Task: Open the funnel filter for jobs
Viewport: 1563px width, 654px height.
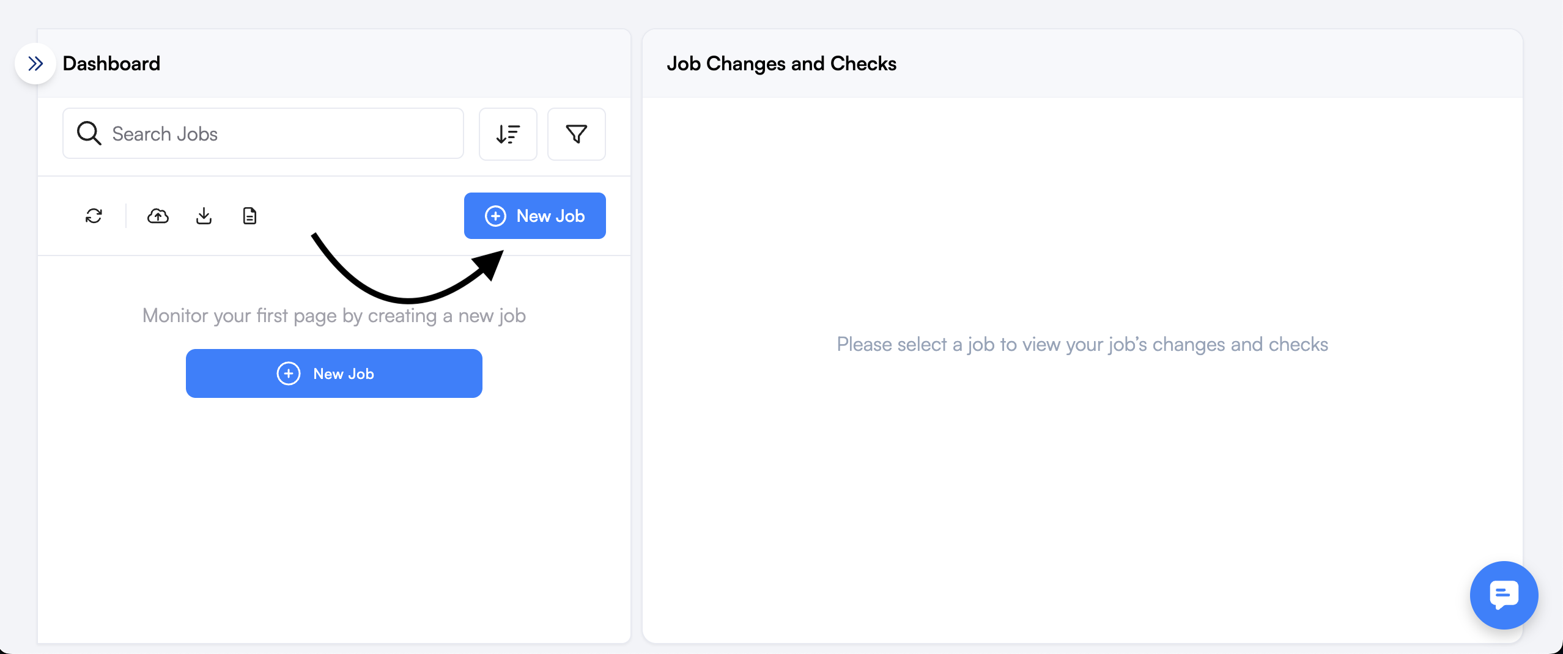Action: [x=576, y=134]
